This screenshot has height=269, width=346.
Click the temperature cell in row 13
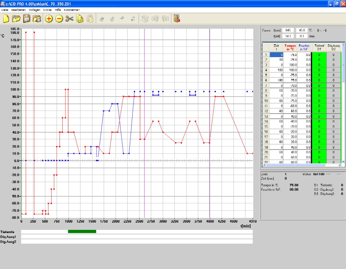[x=290, y=116]
